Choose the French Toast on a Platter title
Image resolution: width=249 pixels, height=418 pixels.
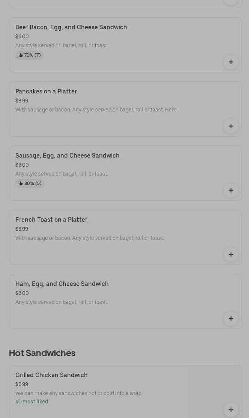pos(51,220)
